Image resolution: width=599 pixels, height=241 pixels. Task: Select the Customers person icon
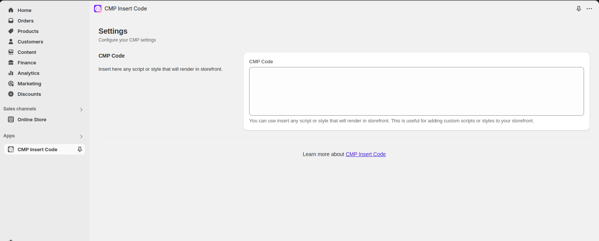click(11, 42)
